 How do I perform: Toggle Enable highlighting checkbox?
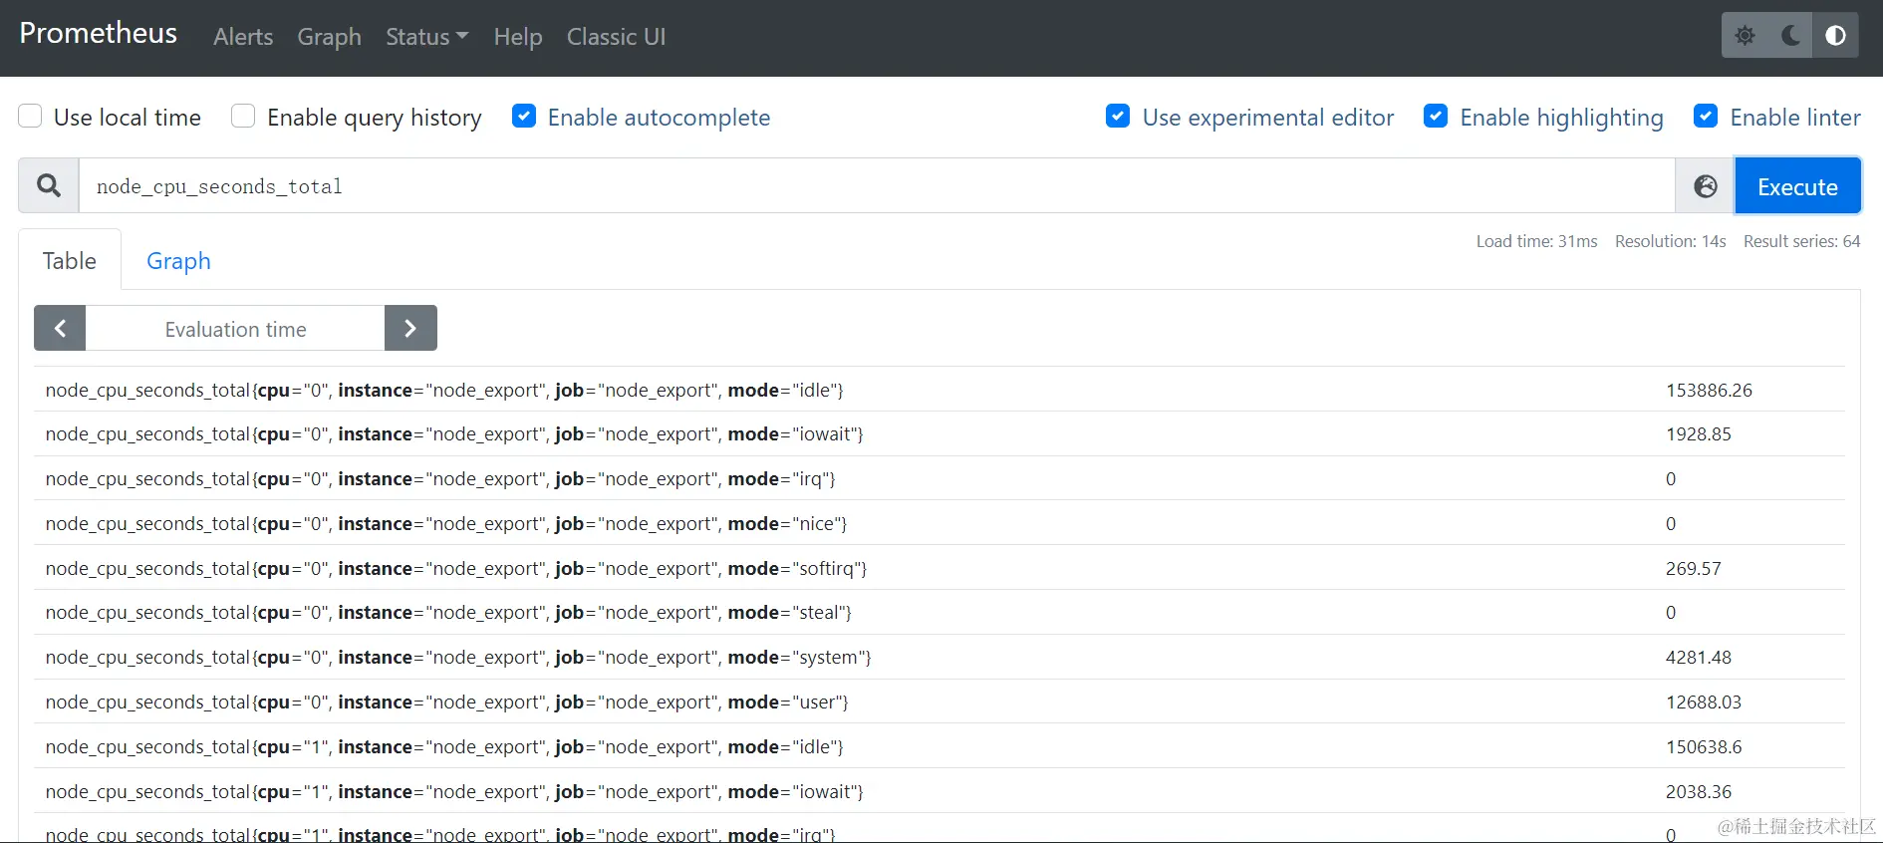[x=1436, y=117]
